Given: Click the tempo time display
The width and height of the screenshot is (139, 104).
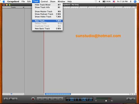Looking at the screenshot, I should click(x=80, y=99).
